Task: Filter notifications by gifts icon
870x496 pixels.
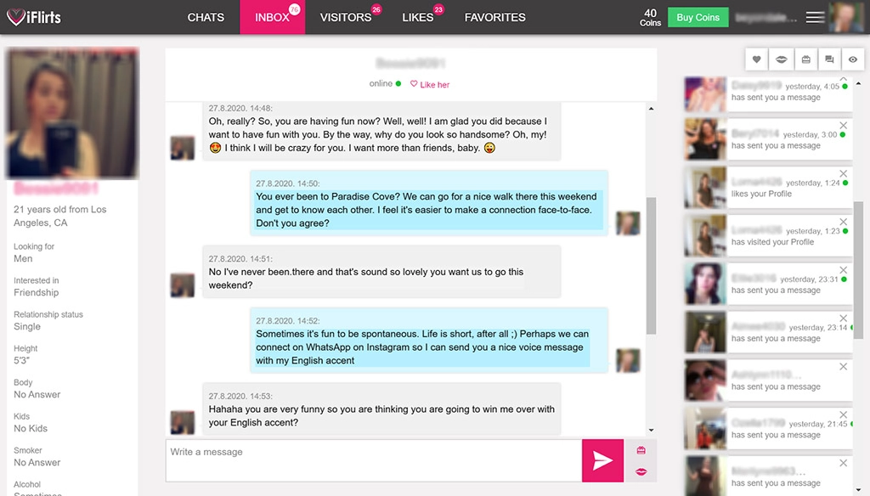Action: coord(805,59)
